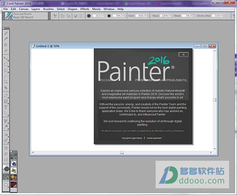Screen dimensions: 237x195
Task: Click the main and additional color swatch
Action: coord(6,168)
